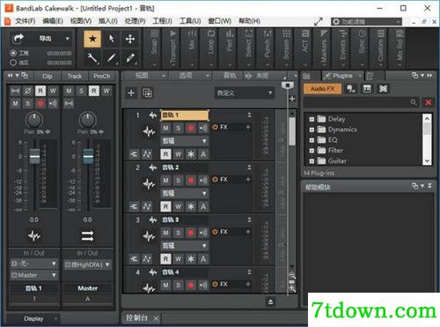The image size is (440, 327).
Task: Toggle automation read on track 2
Action: (x=165, y=206)
